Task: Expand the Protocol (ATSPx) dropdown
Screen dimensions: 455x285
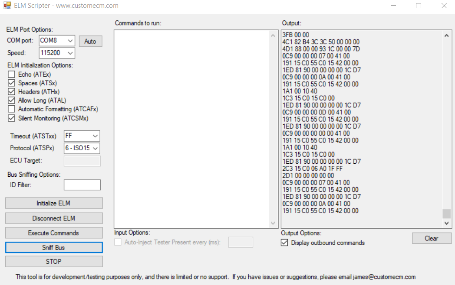Action: 95,148
